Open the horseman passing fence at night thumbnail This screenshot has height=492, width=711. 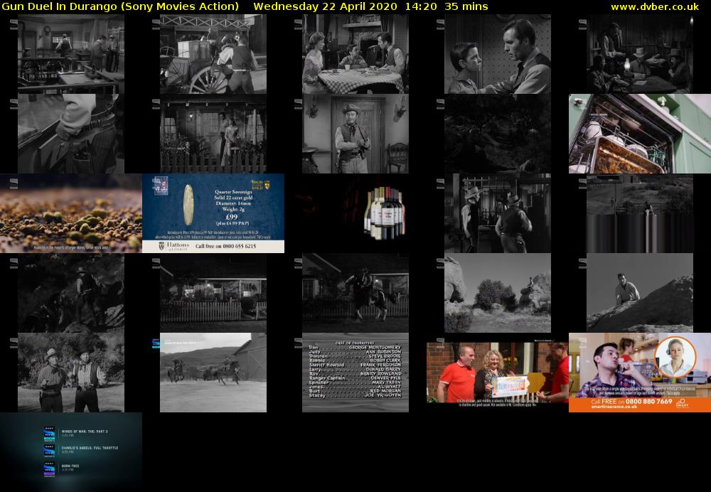355,293
